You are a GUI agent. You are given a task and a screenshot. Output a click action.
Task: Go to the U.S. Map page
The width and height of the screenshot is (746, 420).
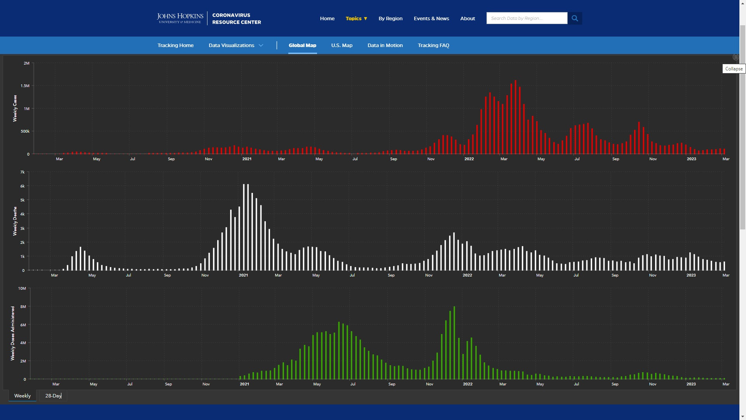click(x=342, y=45)
